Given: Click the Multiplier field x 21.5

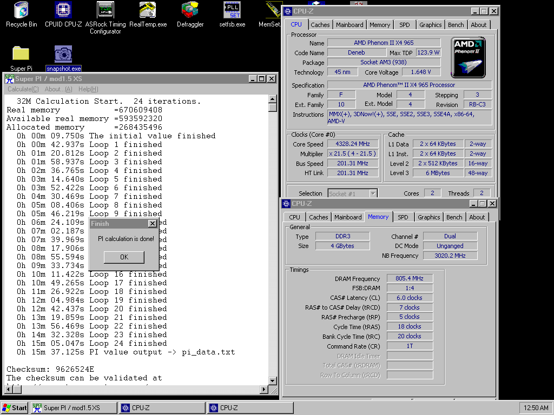Looking at the screenshot, I should (x=353, y=153).
